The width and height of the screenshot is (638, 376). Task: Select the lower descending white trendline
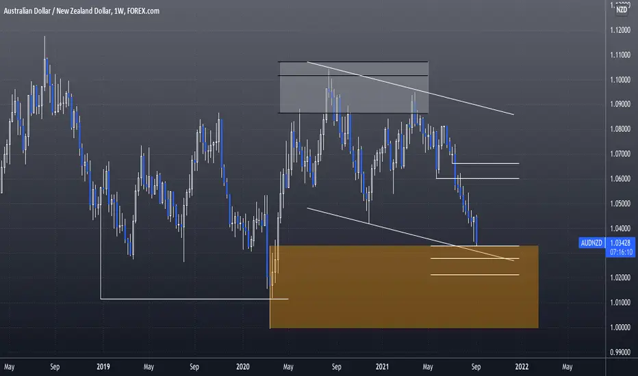point(410,234)
